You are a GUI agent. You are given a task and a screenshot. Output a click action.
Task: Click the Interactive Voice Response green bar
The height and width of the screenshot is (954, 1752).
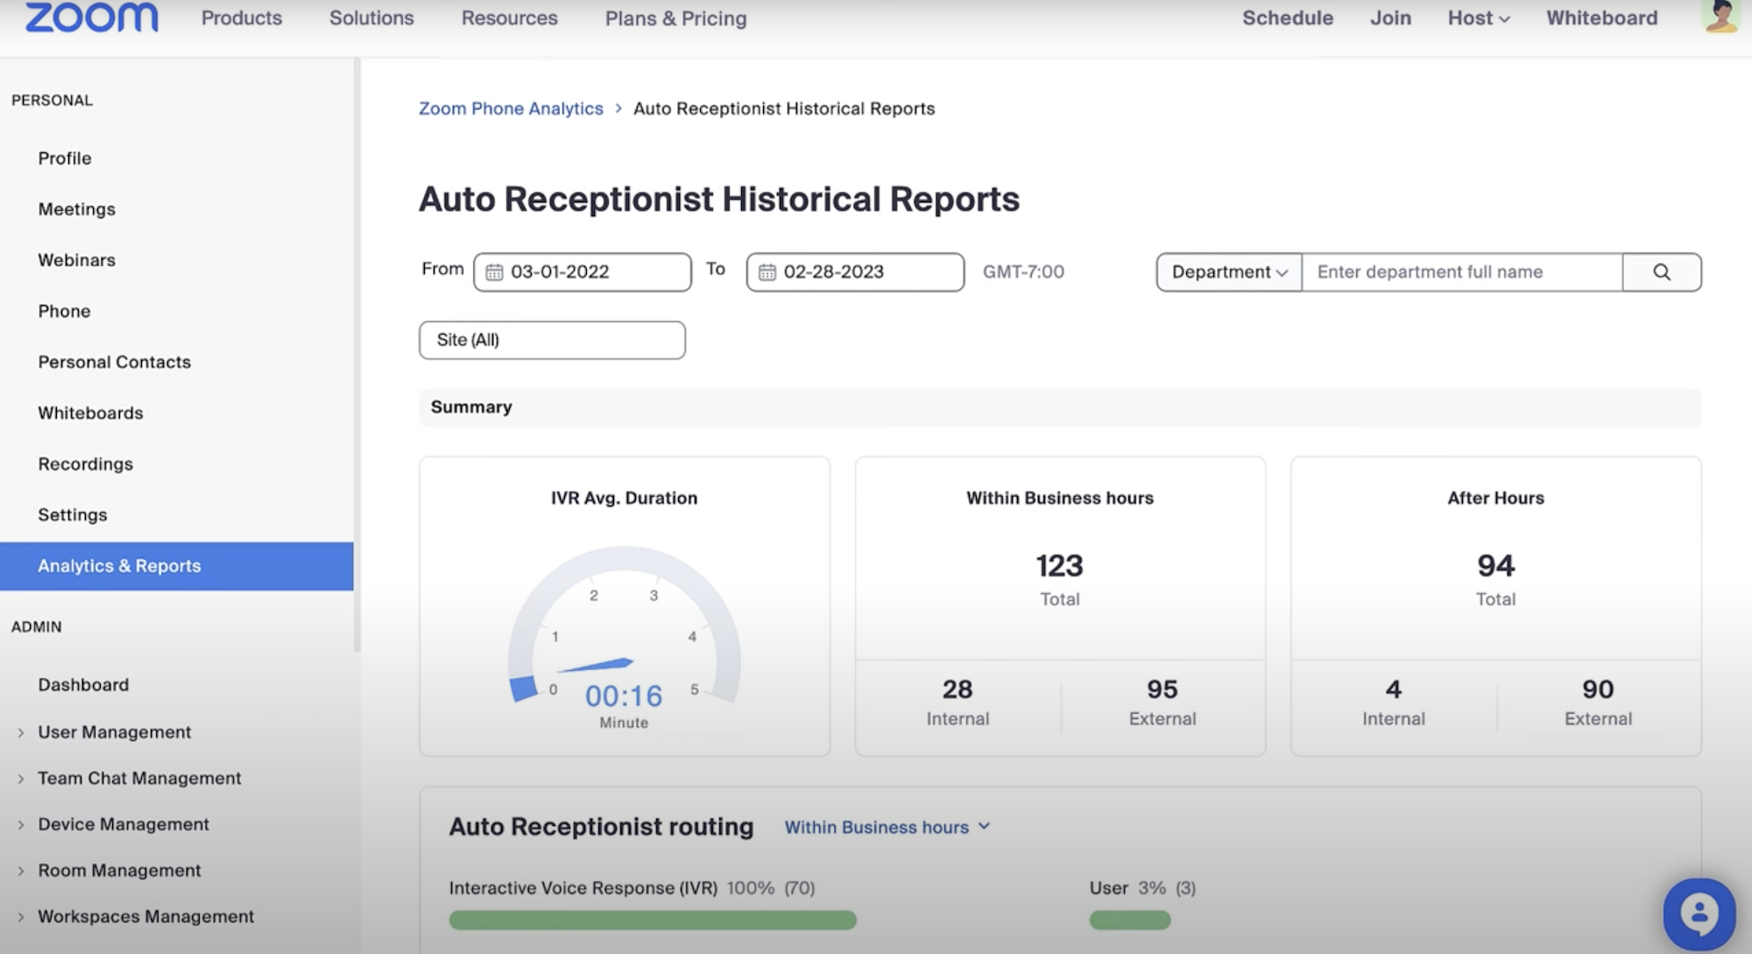click(x=653, y=920)
